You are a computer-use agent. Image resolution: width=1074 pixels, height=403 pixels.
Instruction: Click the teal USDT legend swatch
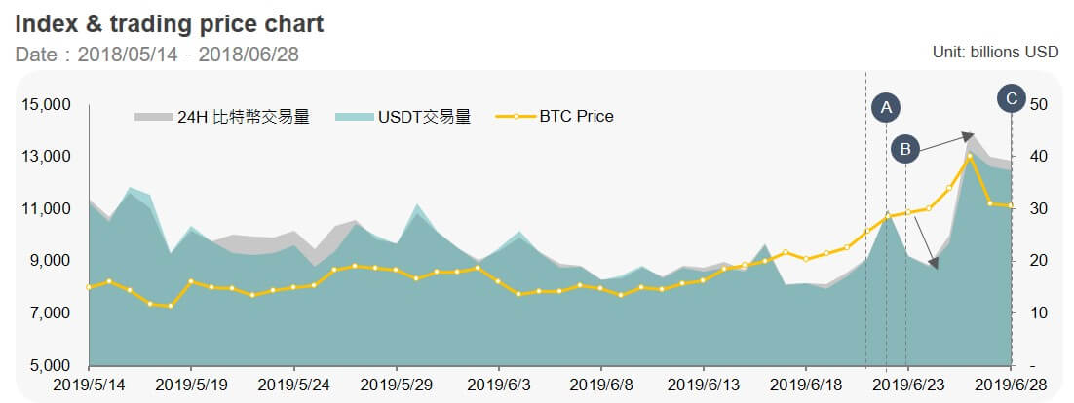pos(354,117)
